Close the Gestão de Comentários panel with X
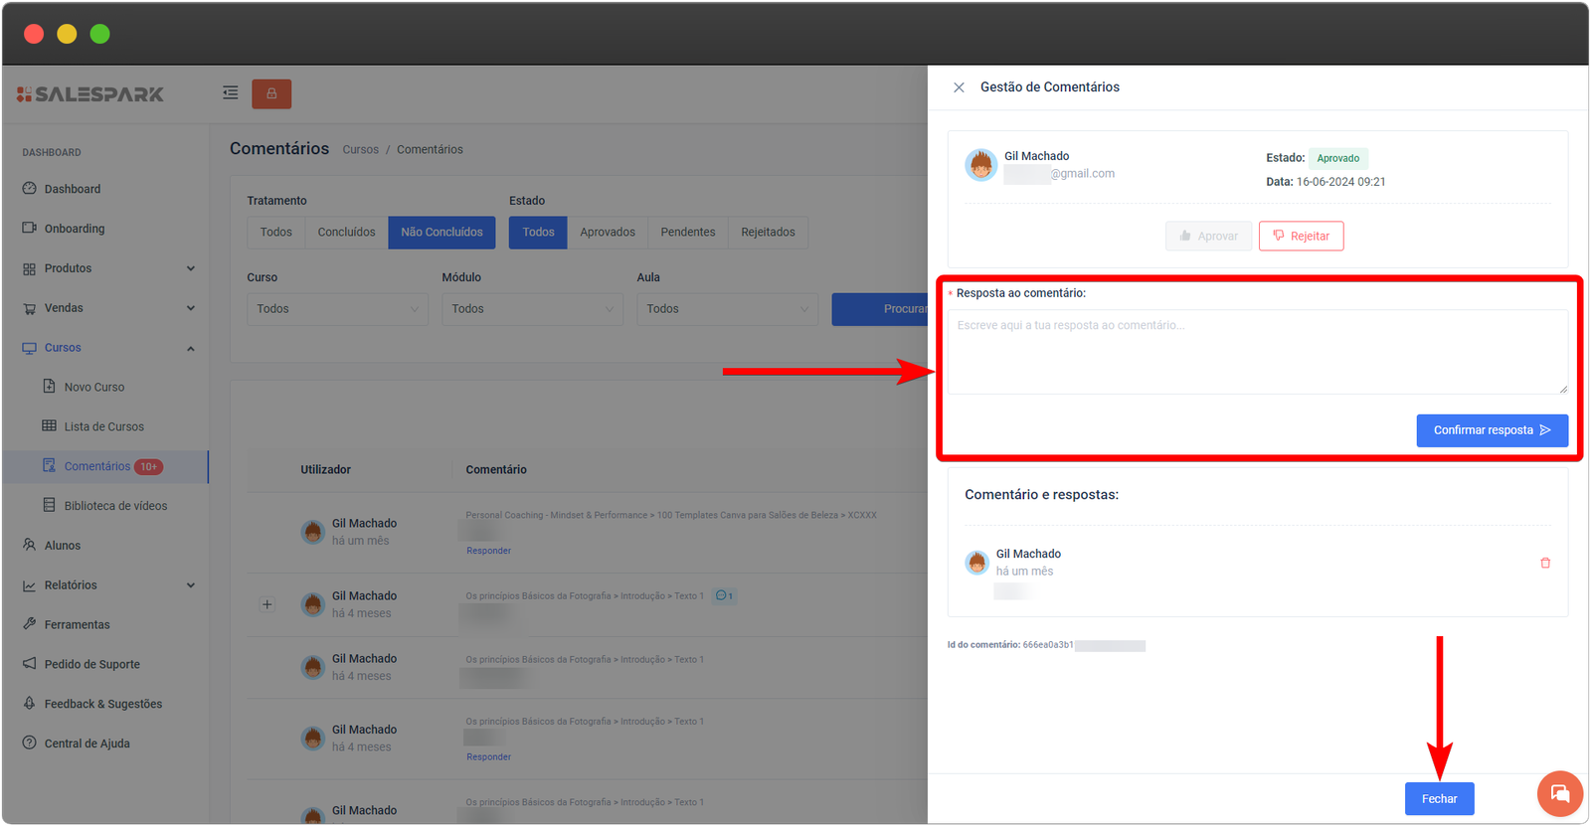 tap(959, 87)
